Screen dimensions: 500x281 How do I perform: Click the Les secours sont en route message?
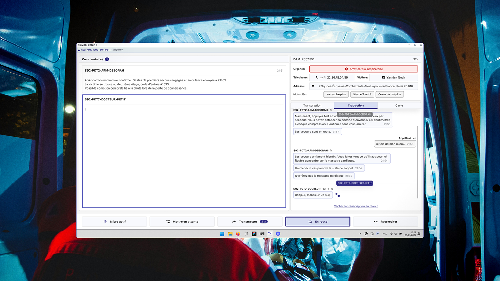pyautogui.click(x=318, y=132)
